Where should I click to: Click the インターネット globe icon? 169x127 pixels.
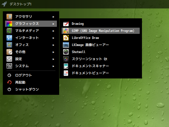pos(9,38)
